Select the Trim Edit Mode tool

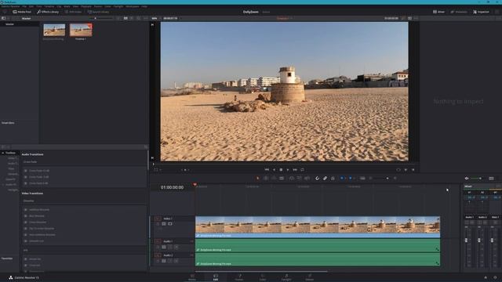click(266, 178)
